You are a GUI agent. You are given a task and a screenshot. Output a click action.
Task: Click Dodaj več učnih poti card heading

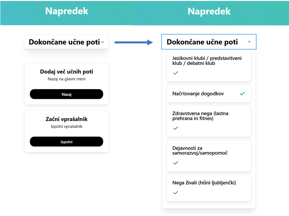tap(67, 72)
